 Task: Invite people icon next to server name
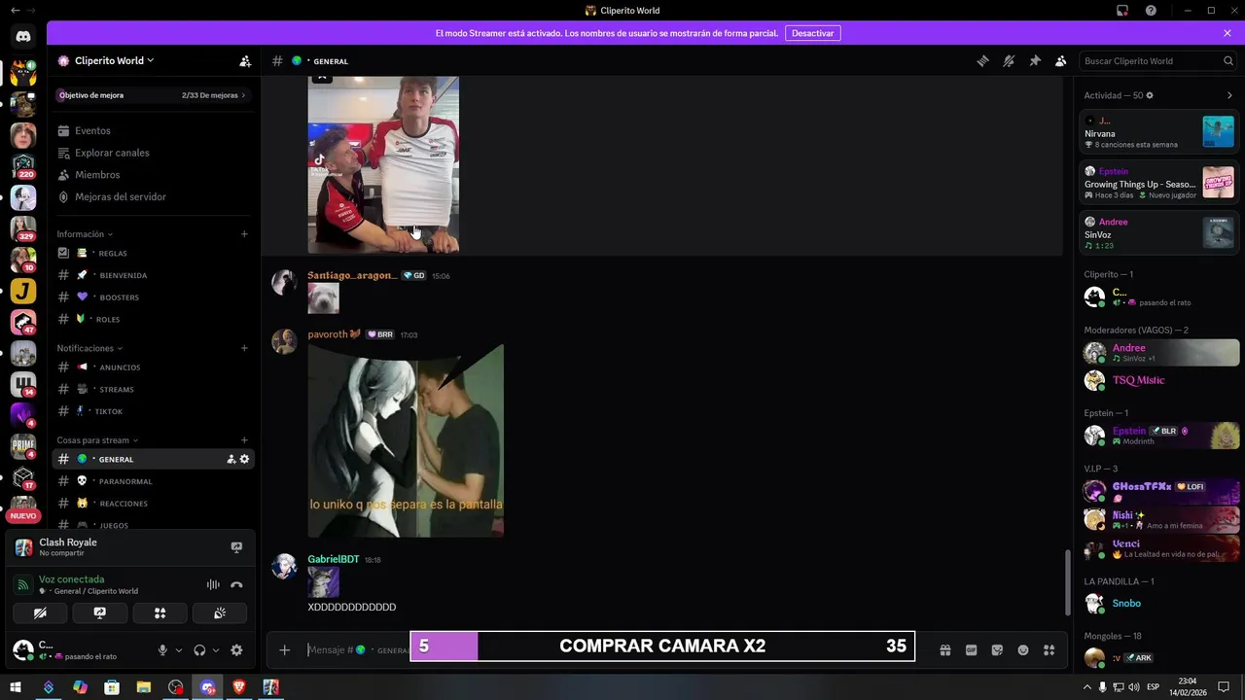click(x=245, y=60)
